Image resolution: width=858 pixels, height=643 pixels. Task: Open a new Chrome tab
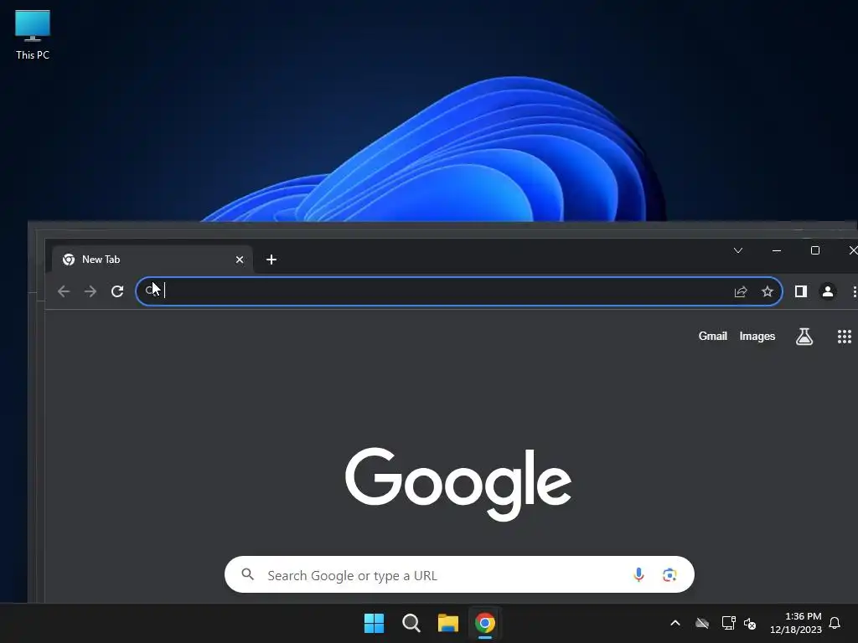271,260
